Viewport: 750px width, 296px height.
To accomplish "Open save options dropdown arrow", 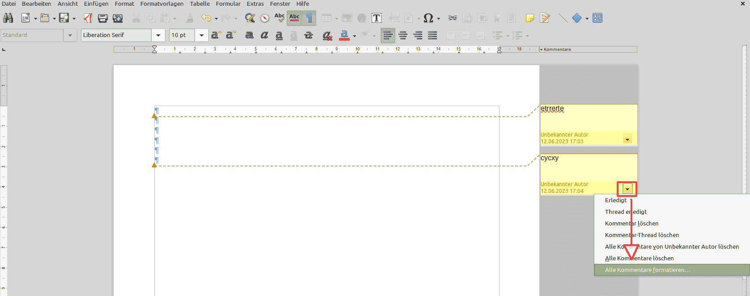I will tap(74, 18).
